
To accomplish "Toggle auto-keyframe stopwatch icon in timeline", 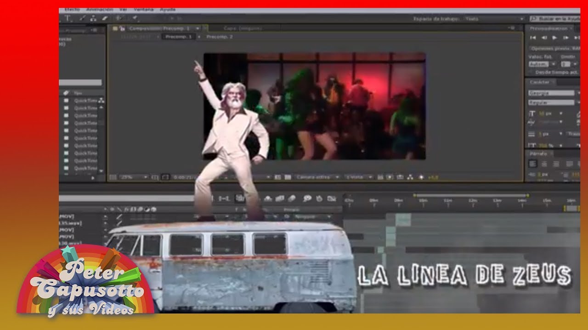I will tap(319, 198).
